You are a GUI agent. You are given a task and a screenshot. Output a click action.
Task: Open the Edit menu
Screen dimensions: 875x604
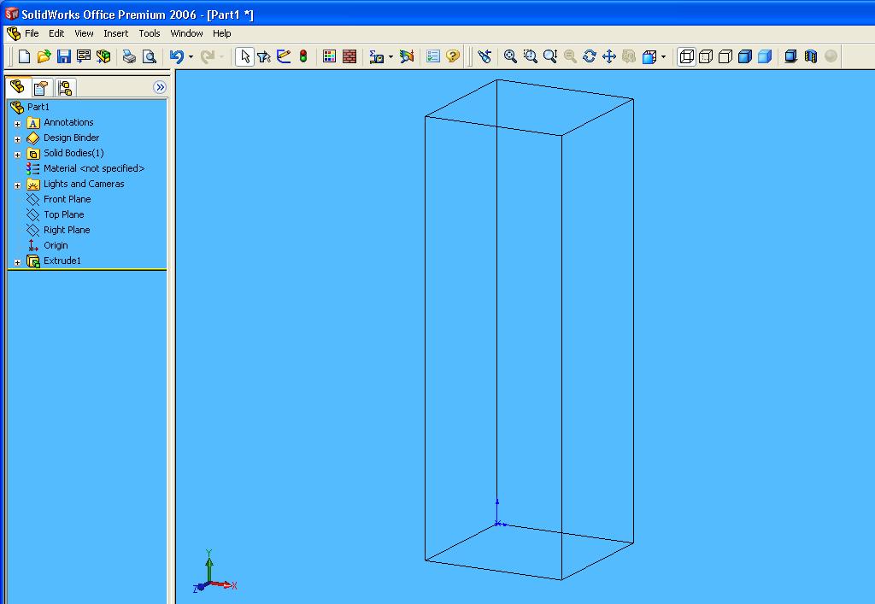click(56, 33)
